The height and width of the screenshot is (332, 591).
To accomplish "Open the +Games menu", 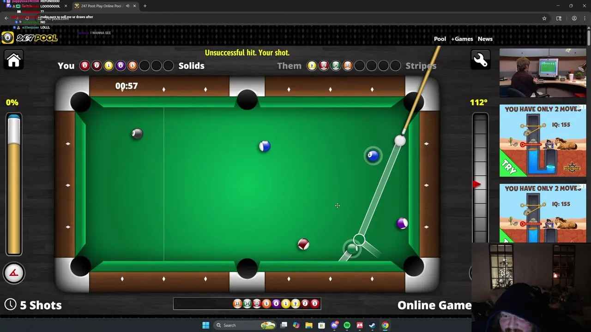I will [462, 39].
